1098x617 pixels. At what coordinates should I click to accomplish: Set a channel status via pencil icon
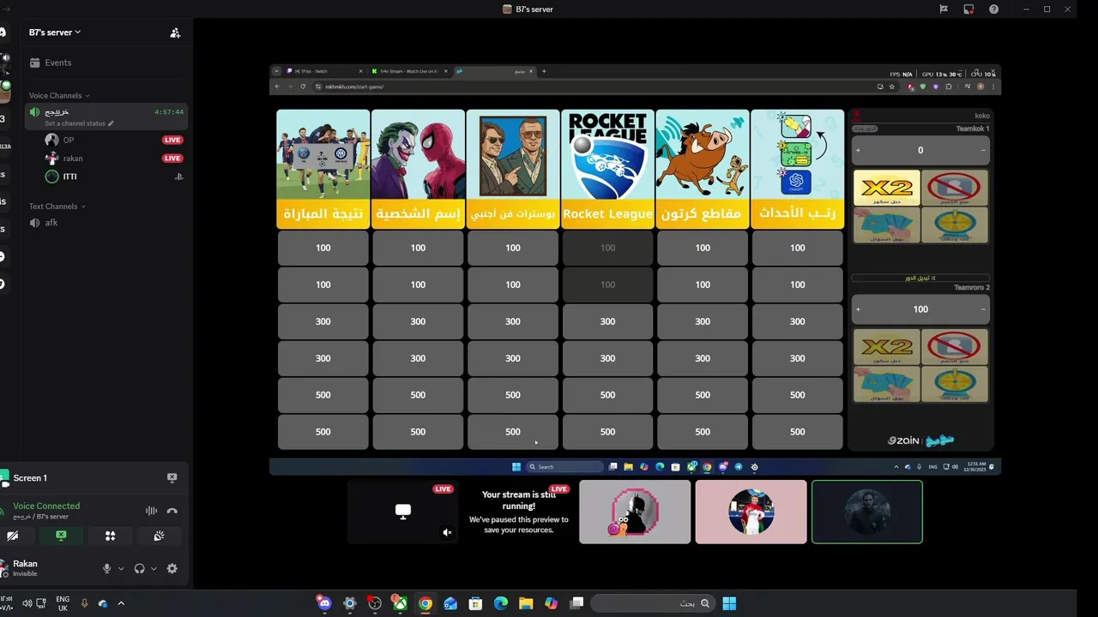pyautogui.click(x=110, y=123)
